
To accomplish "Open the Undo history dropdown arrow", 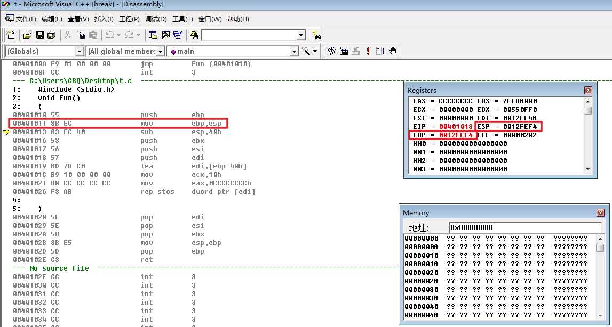I will [x=118, y=36].
